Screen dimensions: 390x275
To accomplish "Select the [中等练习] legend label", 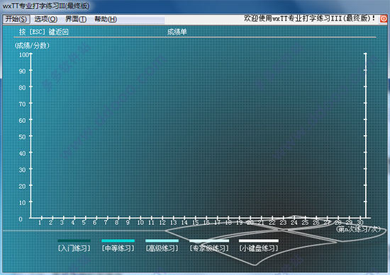I will [118, 248].
